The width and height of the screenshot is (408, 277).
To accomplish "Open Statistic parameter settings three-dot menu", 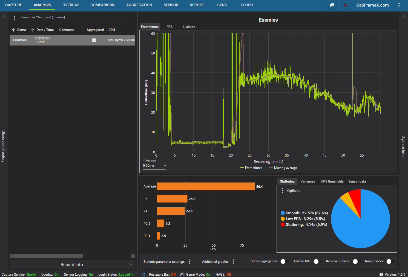I will click(189, 262).
